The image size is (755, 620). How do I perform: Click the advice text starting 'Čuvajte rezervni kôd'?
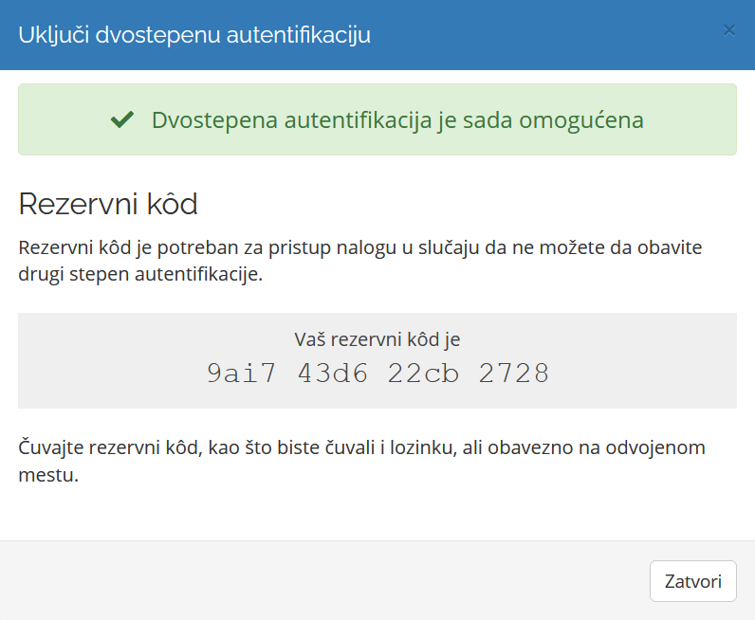pos(361,447)
